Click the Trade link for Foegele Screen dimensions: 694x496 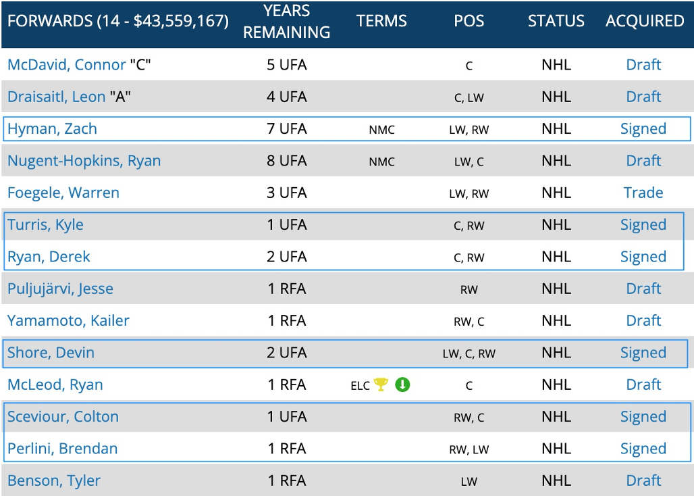tap(643, 193)
